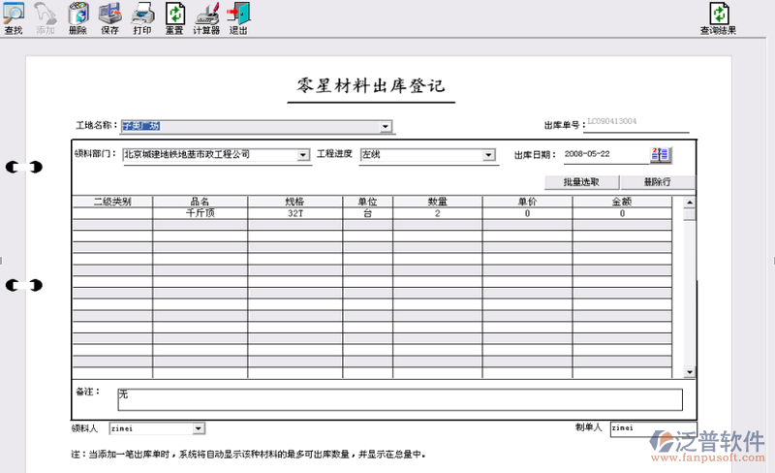Image resolution: width=775 pixels, height=473 pixels.
Task: Open the 计算器 calculator tool
Action: tap(206, 16)
